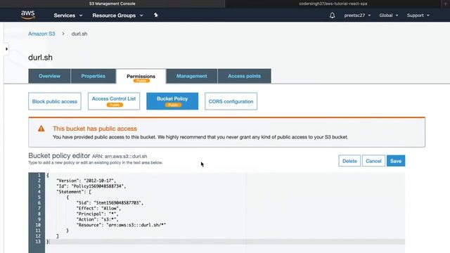Open the Global region dropdown
The image size is (450, 253).
(389, 15)
